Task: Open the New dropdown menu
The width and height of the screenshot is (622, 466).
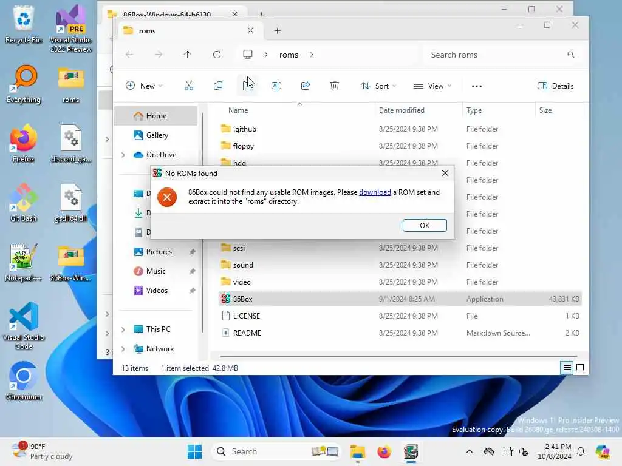Action: coord(144,86)
